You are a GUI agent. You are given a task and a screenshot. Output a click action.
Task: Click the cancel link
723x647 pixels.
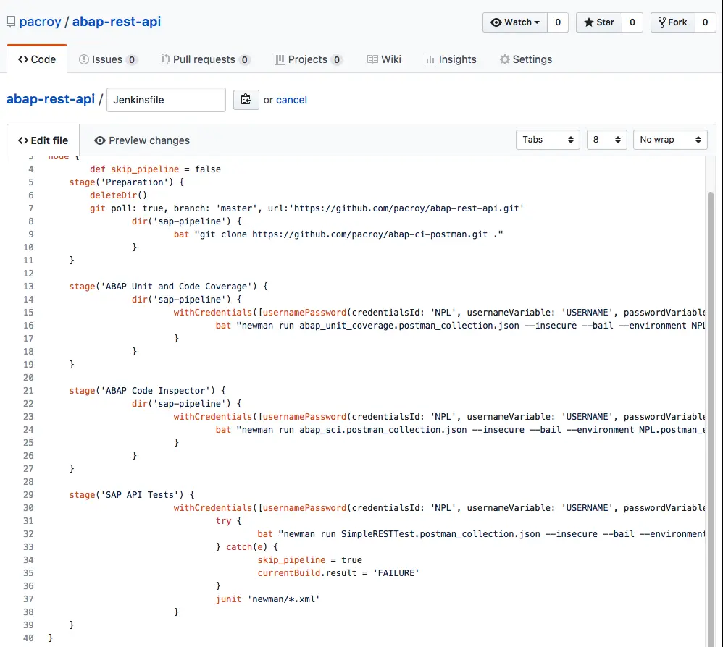[291, 100]
